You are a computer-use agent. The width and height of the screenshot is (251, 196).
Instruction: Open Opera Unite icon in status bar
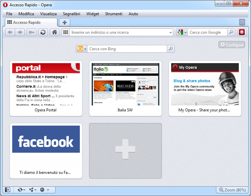tap(31, 190)
